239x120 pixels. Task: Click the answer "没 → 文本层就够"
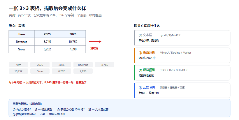(99, 110)
